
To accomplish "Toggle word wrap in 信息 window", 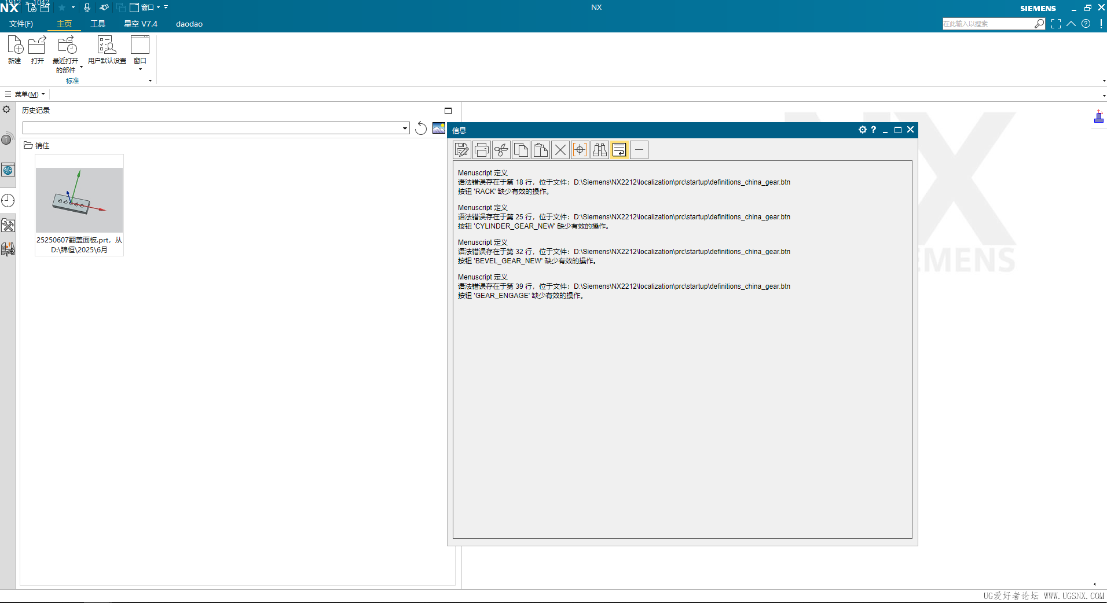I will click(620, 150).
